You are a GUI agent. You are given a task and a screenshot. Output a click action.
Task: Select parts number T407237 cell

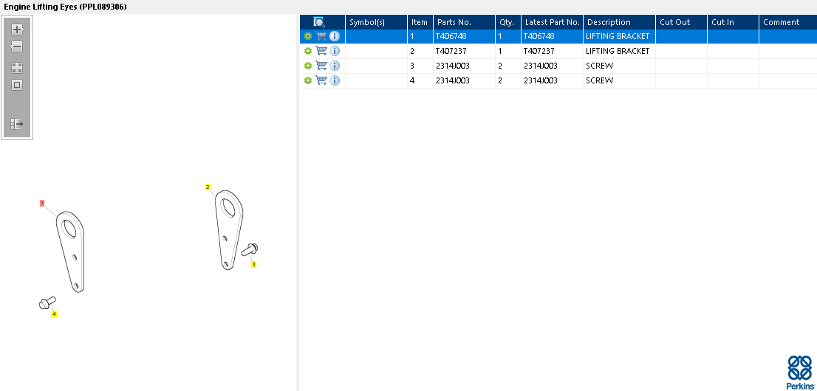click(x=464, y=51)
